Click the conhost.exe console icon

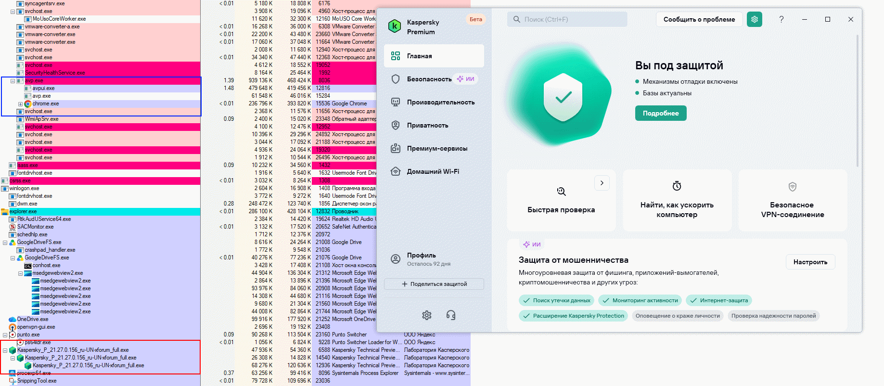point(28,265)
